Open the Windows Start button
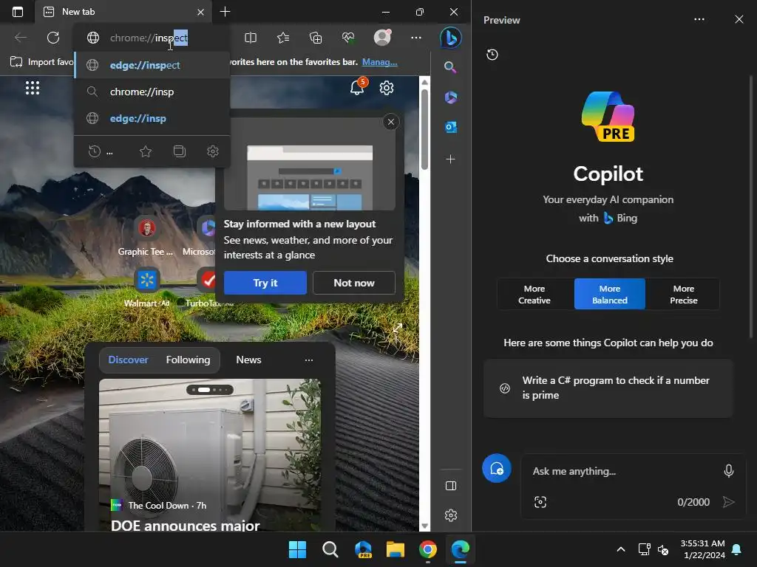Image resolution: width=757 pixels, height=567 pixels. pyautogui.click(x=297, y=549)
